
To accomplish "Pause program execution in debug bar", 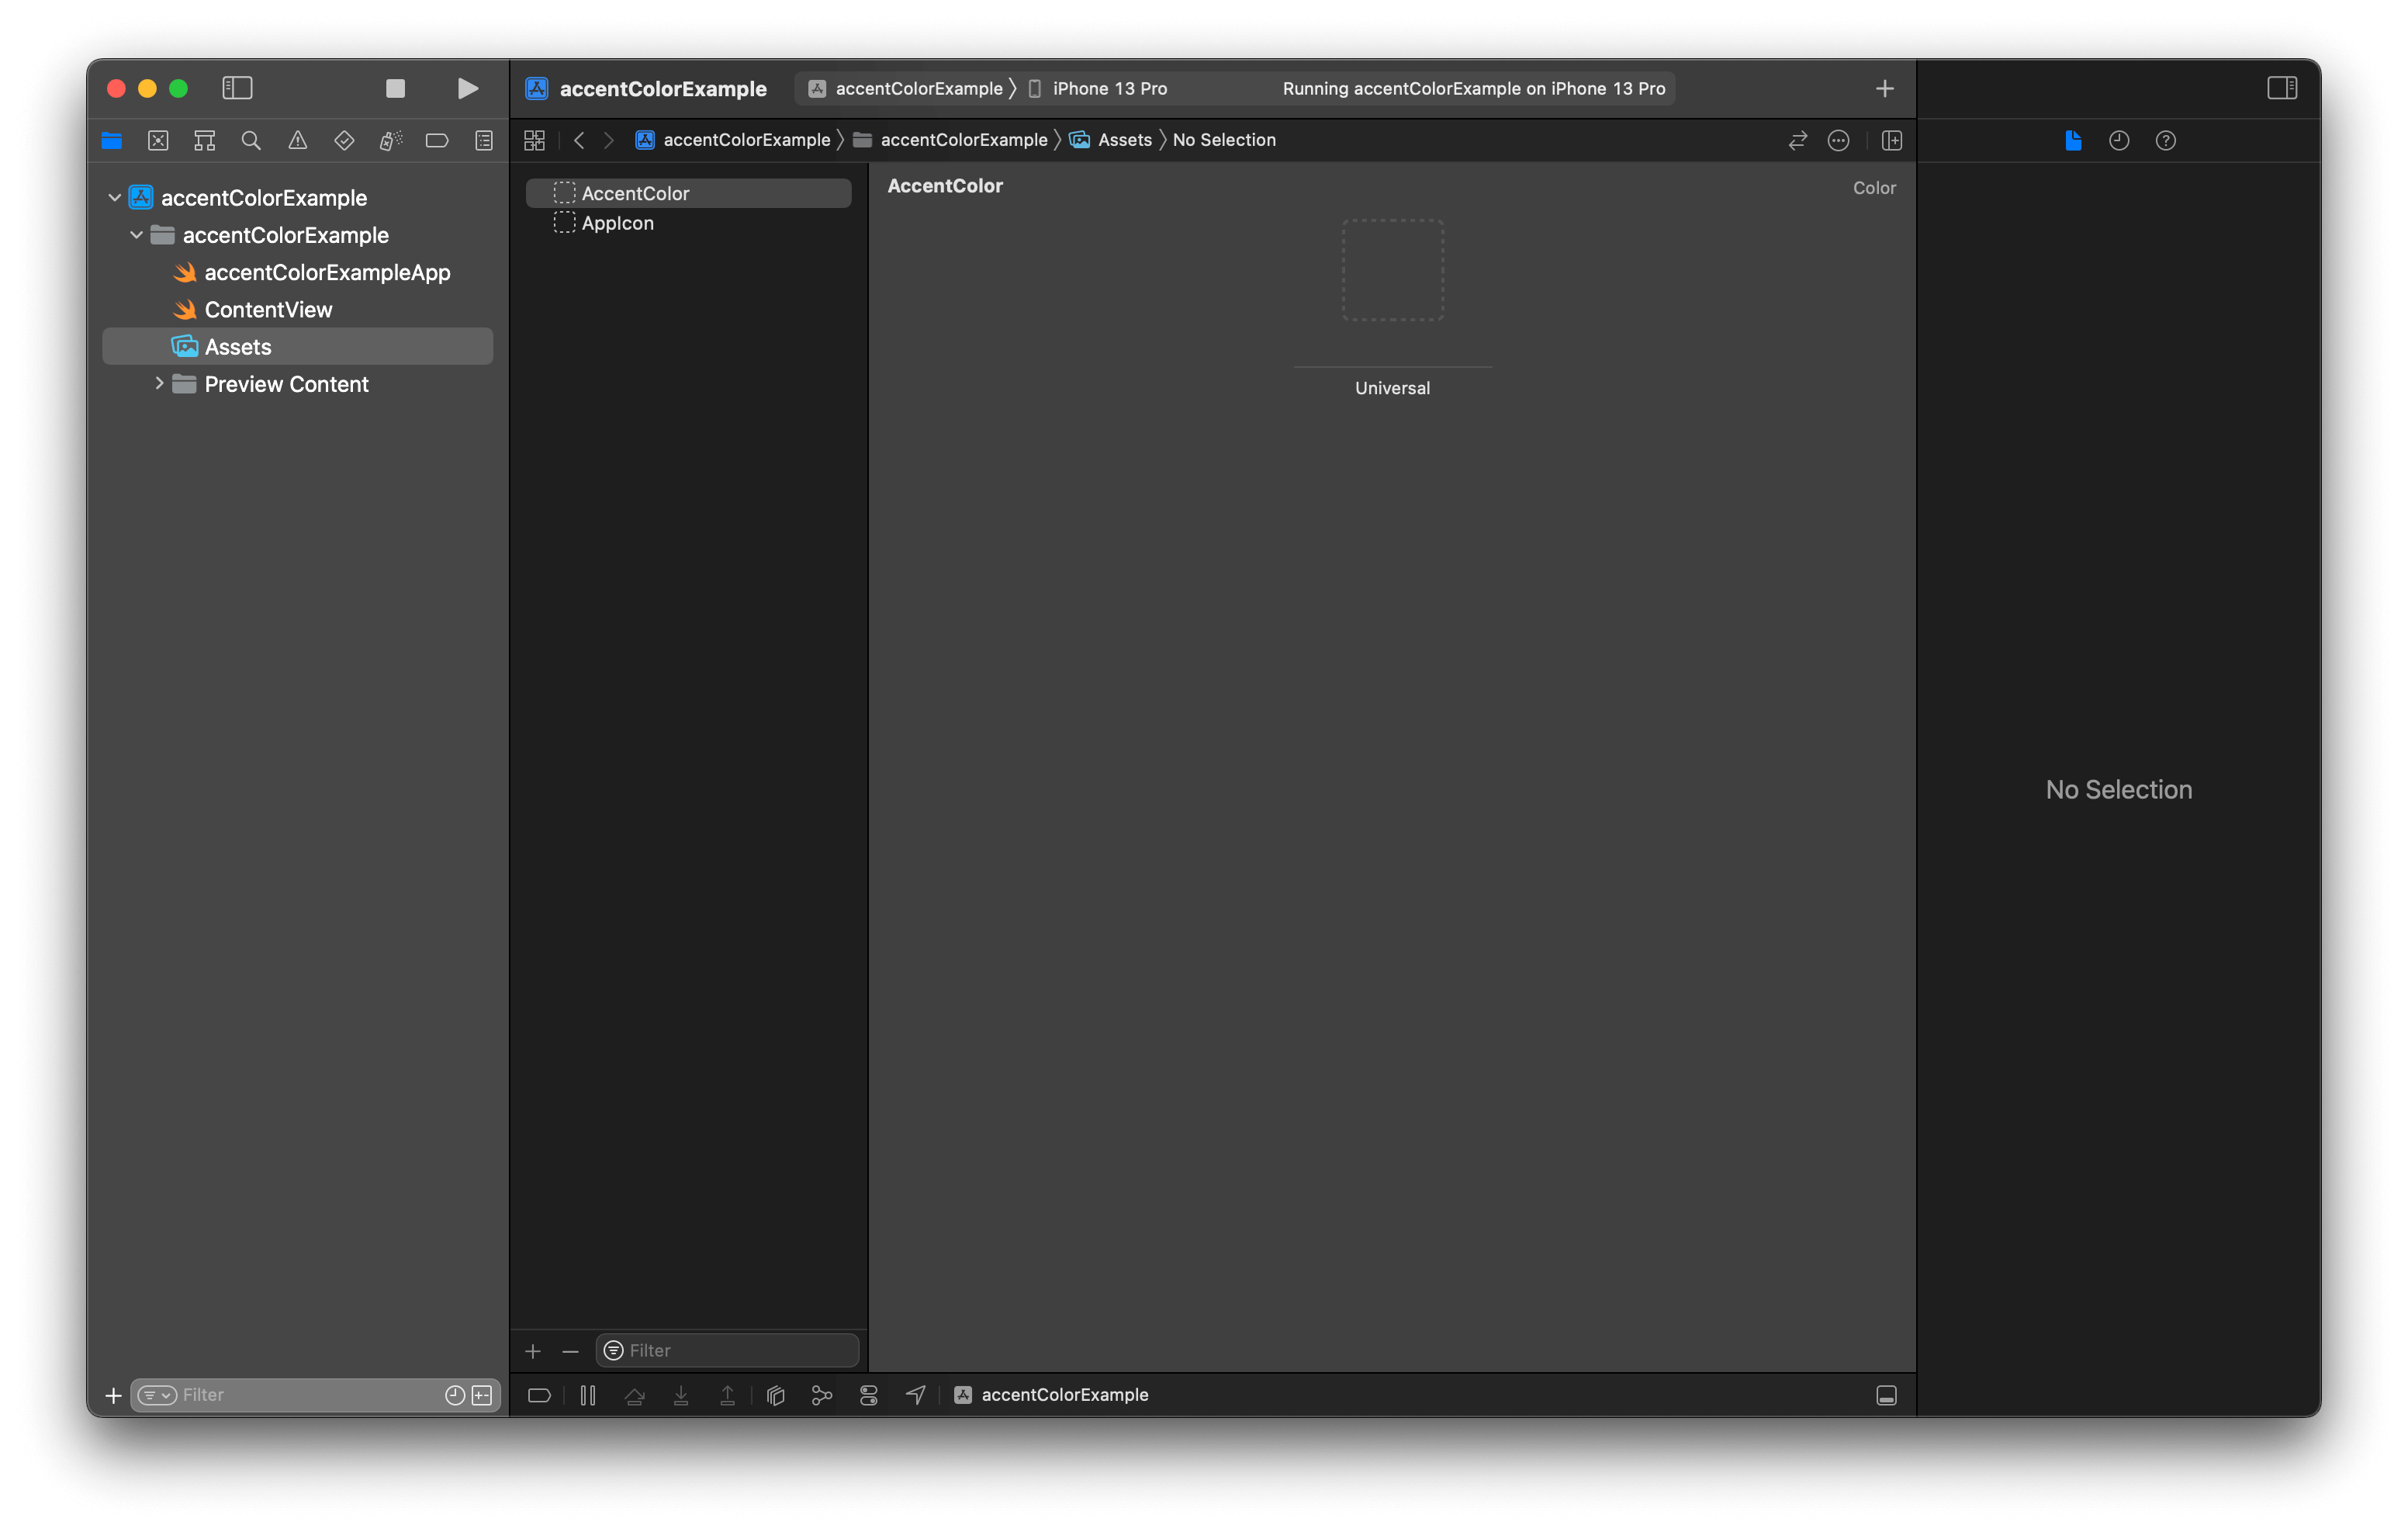I will coord(588,1395).
